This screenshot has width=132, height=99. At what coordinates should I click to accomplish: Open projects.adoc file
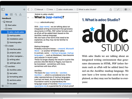[14, 53]
